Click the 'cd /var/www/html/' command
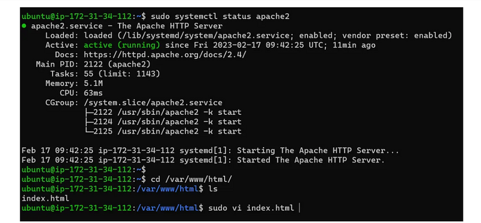This screenshot has height=223, width=481. tap(191, 180)
